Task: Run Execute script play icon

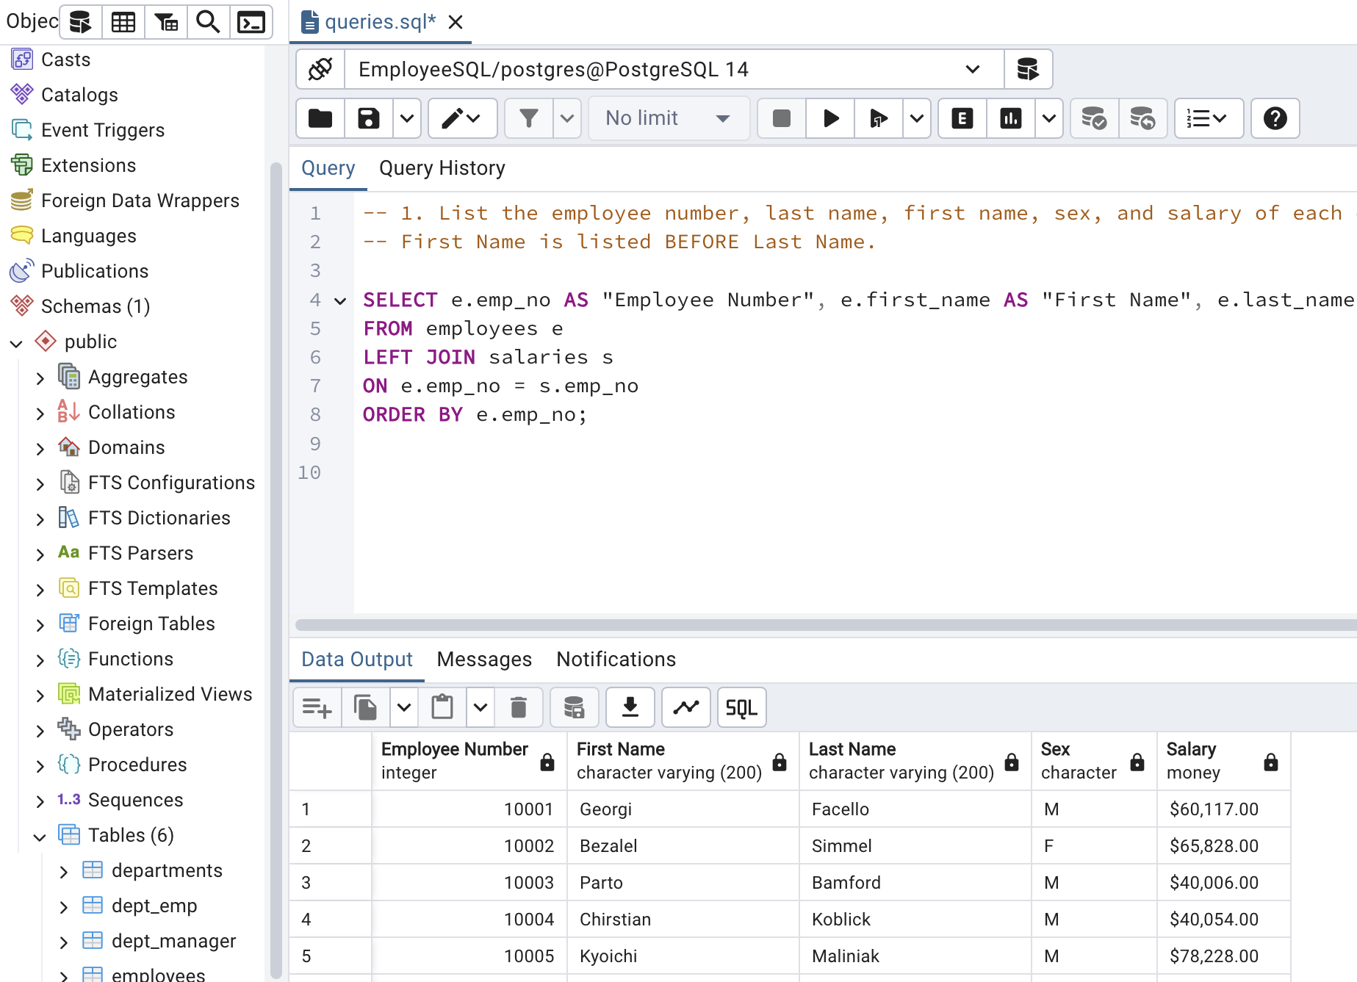Action: 879,118
